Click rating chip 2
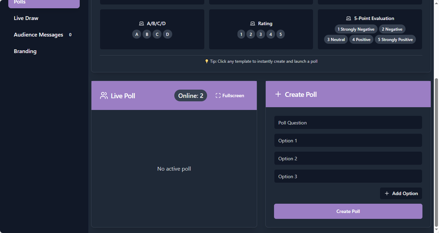This screenshot has height=233, width=439. pyautogui.click(x=251, y=34)
